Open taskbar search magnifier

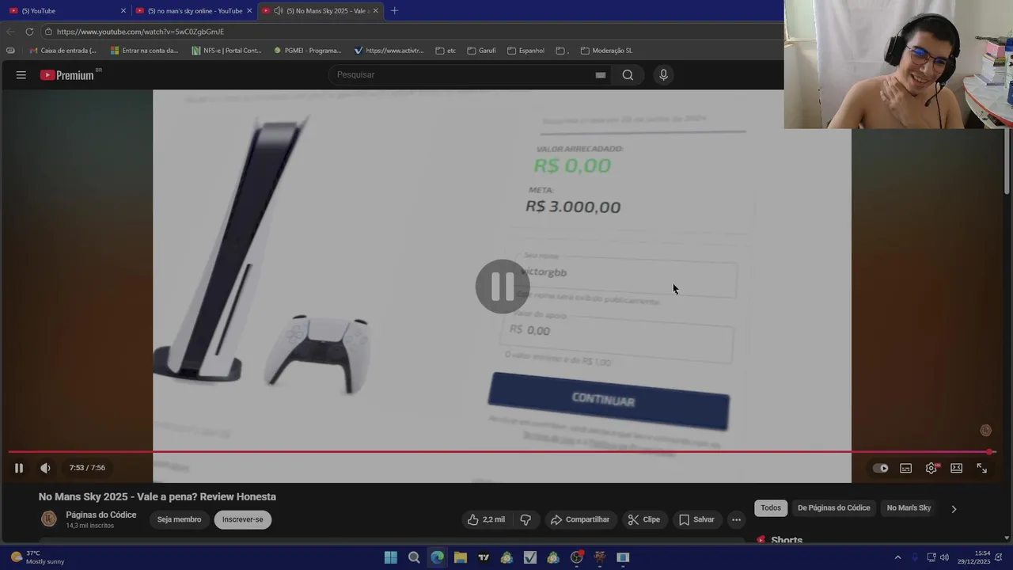[x=414, y=557]
